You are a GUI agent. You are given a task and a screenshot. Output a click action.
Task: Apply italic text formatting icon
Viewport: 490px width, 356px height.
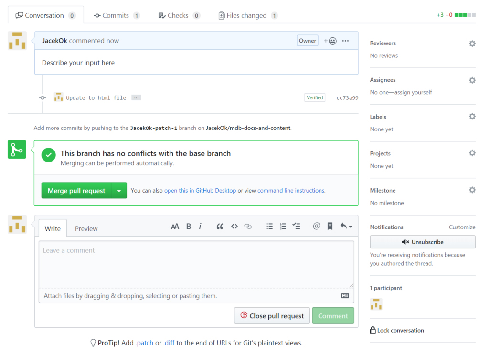(x=200, y=226)
